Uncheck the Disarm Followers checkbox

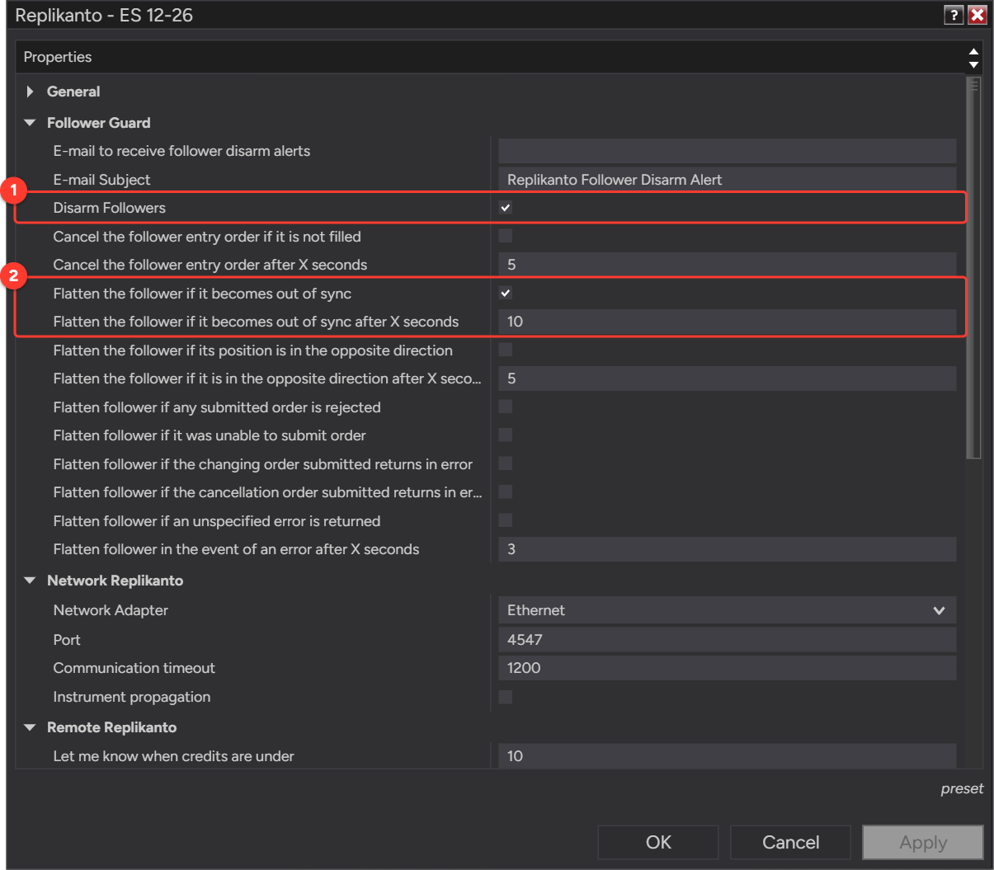coord(506,208)
